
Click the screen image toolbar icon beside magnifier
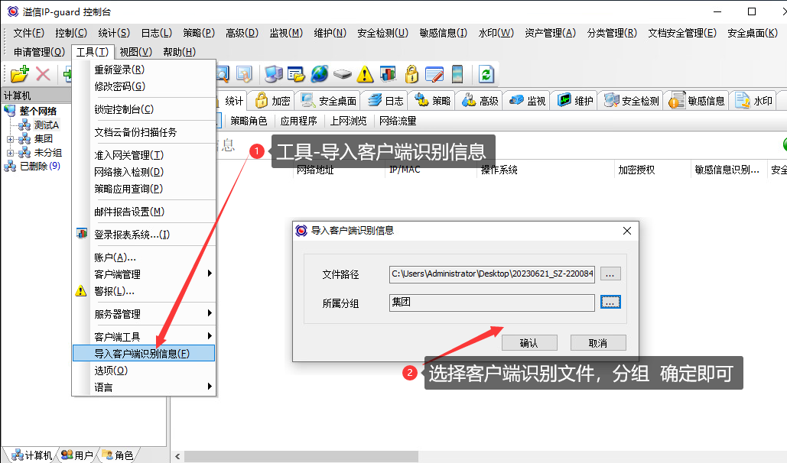coord(244,74)
